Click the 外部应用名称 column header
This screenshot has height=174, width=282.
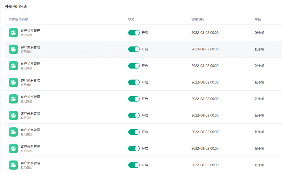click(x=18, y=19)
